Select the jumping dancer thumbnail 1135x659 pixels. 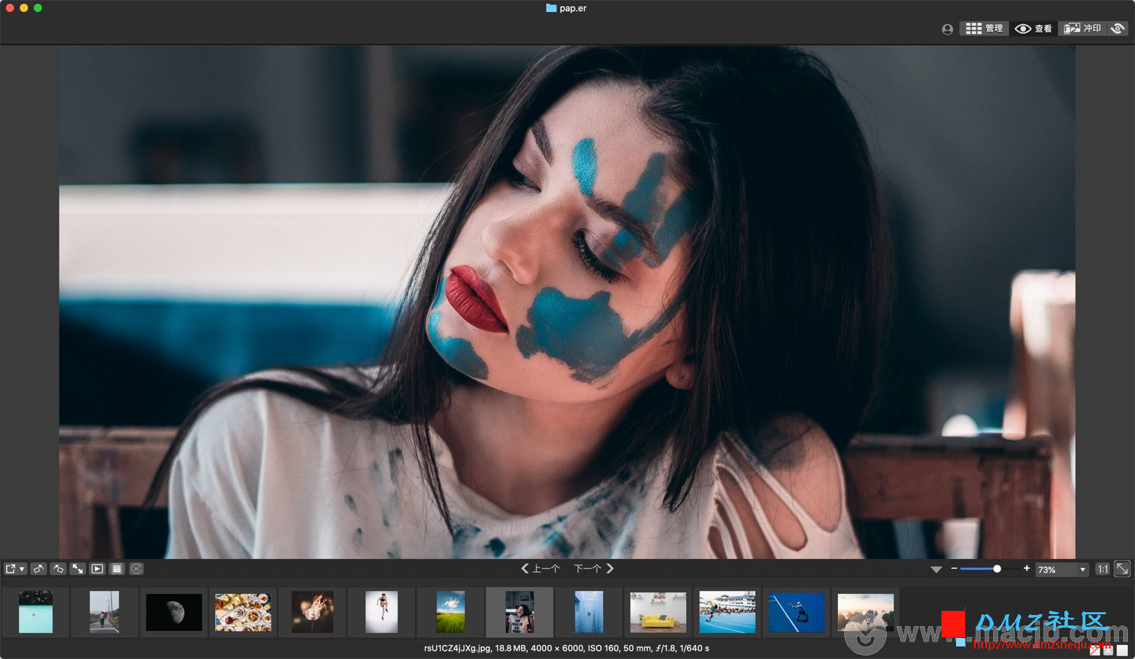[382, 612]
